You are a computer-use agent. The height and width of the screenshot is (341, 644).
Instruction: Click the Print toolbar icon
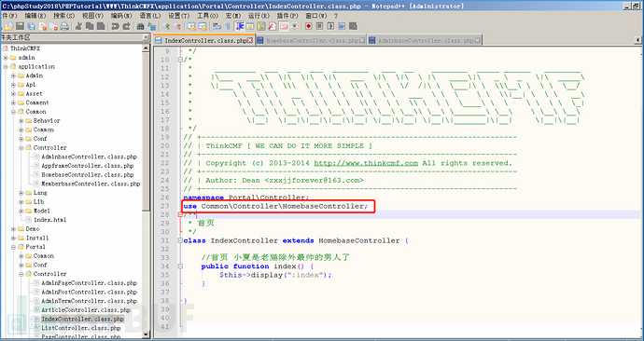tap(64, 26)
